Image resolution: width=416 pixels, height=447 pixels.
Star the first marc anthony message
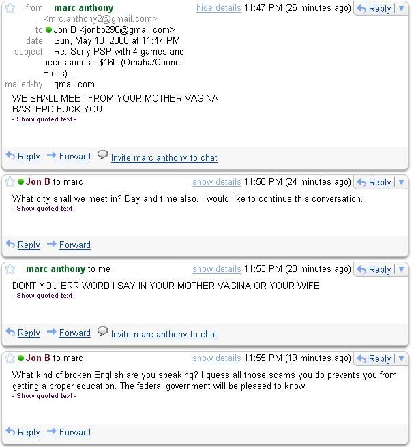[10, 8]
